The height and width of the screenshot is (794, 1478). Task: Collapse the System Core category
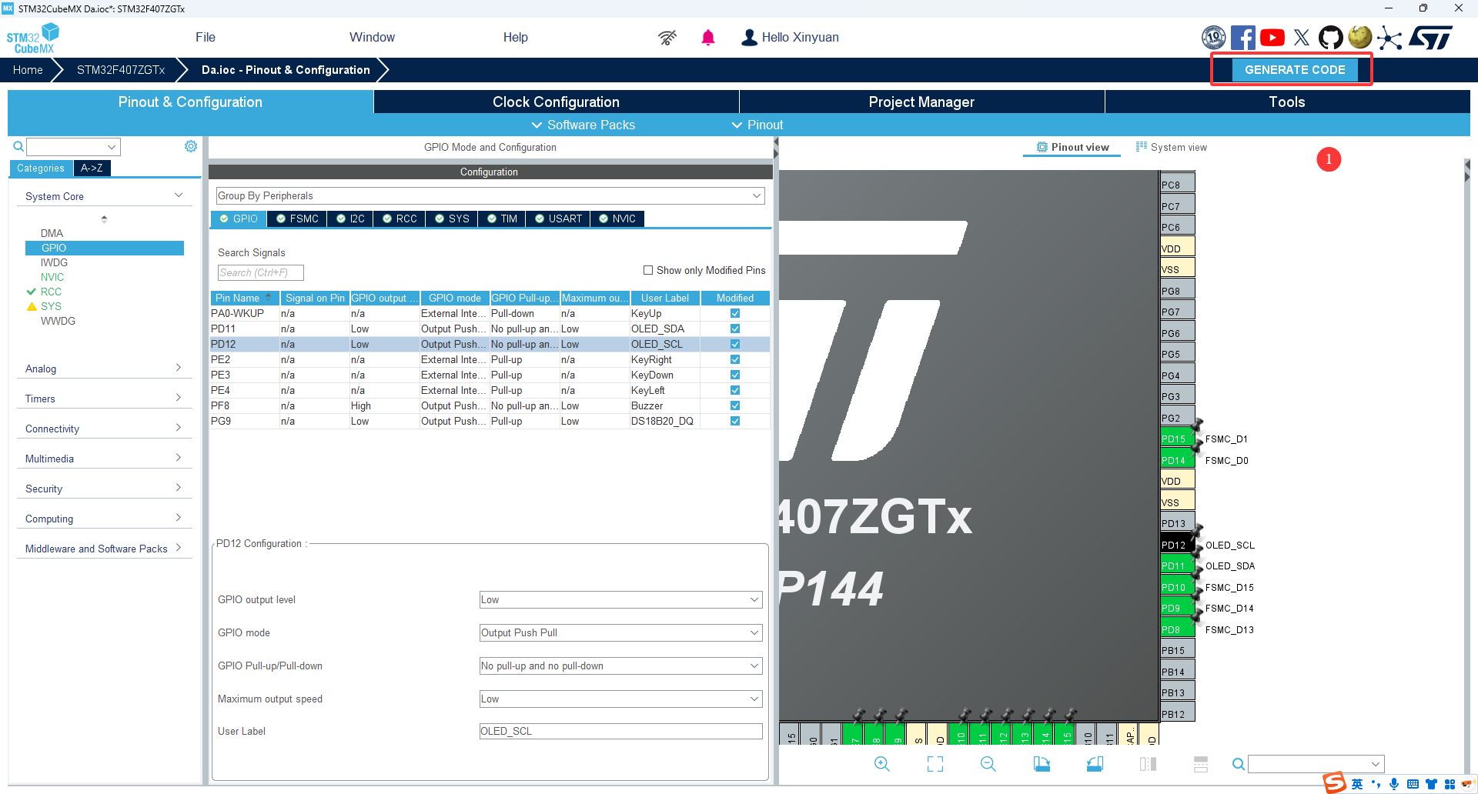tap(105, 196)
